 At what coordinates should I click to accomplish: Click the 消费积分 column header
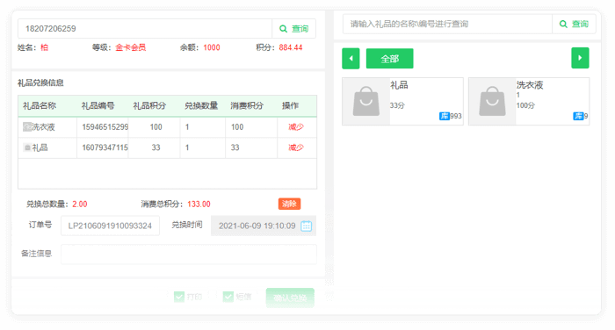coord(247,105)
